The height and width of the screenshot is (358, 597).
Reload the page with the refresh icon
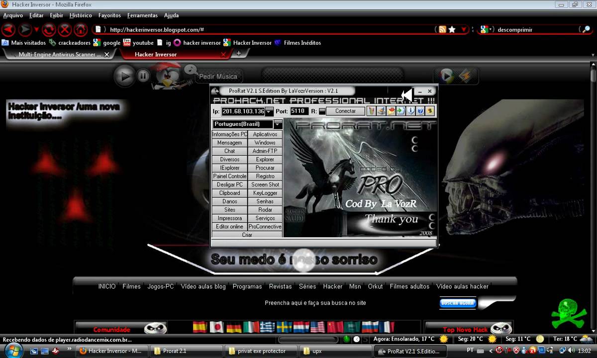pyautogui.click(x=49, y=29)
